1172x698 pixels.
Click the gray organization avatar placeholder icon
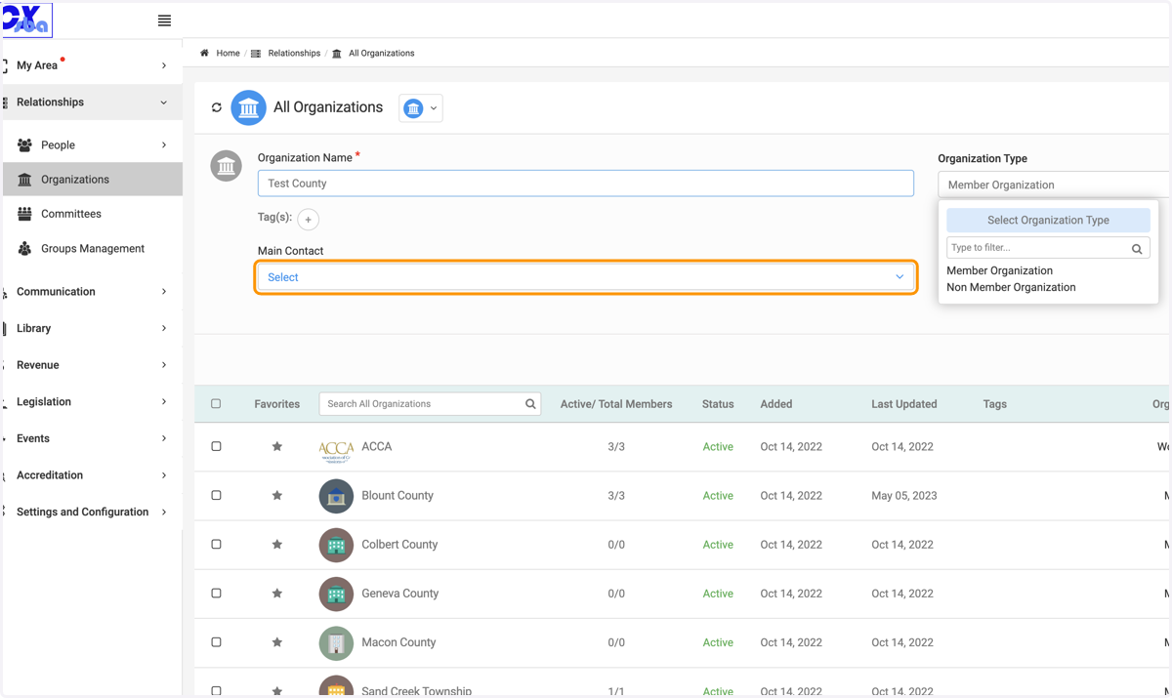tap(227, 166)
